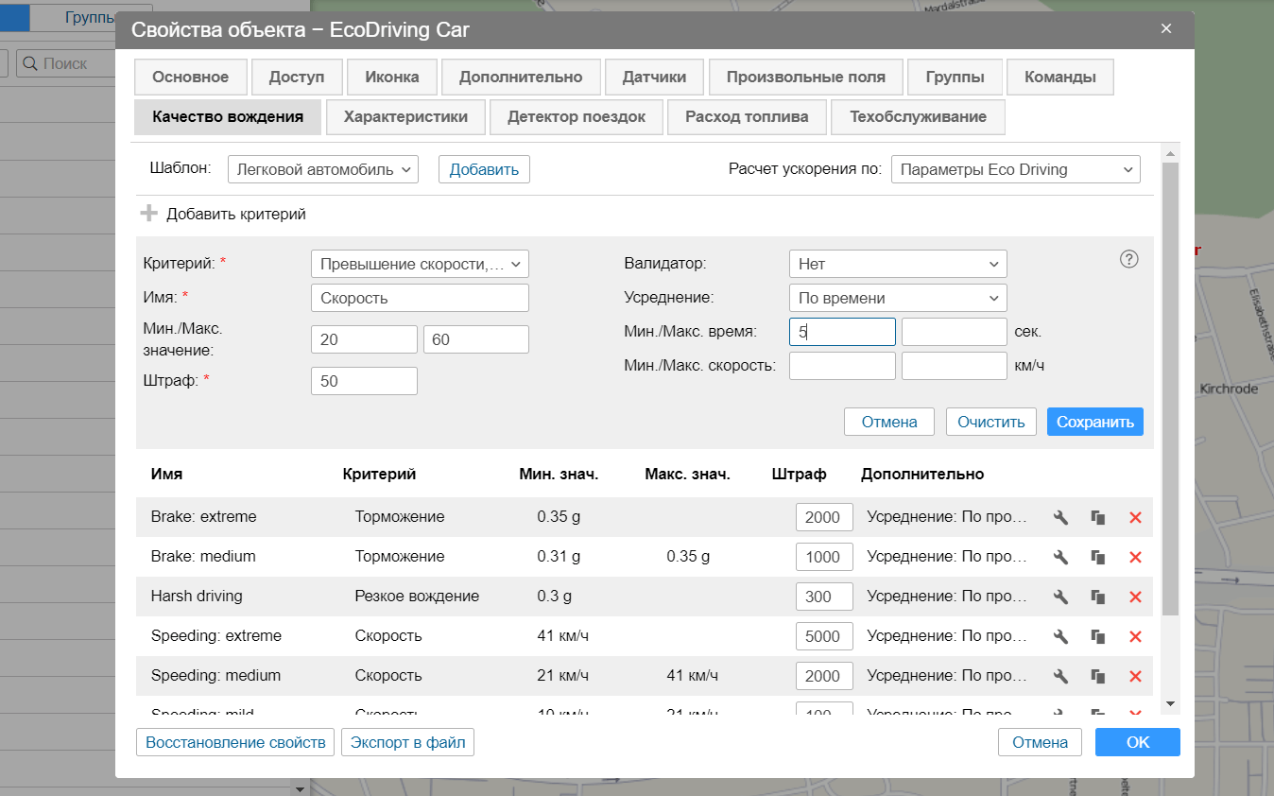
Task: Switch to the Детектор поездок tab
Action: [577, 117]
